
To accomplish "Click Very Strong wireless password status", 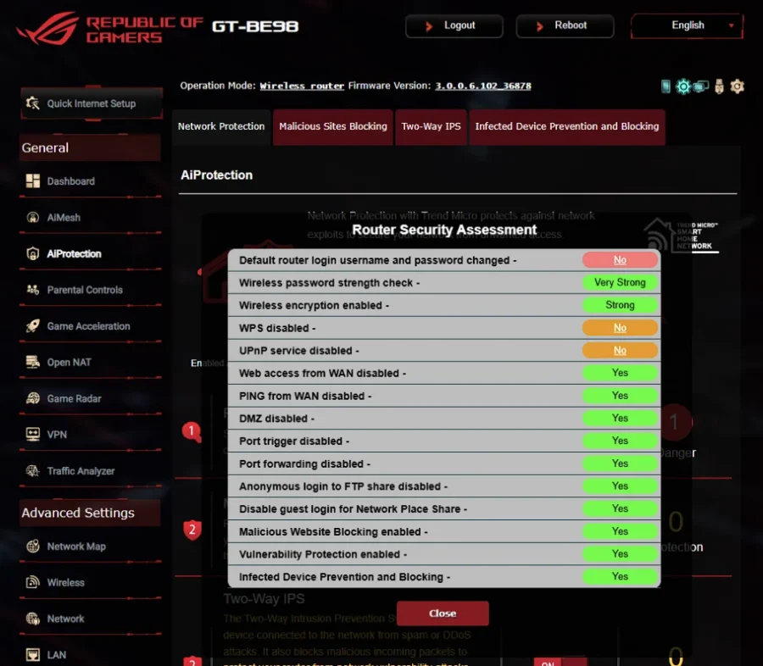I will [x=620, y=282].
